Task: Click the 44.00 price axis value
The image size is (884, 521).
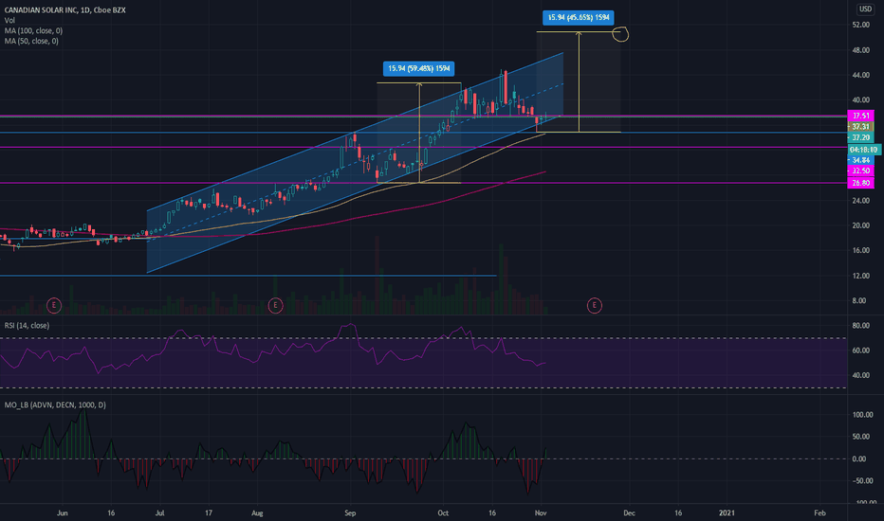Action: tap(861, 75)
